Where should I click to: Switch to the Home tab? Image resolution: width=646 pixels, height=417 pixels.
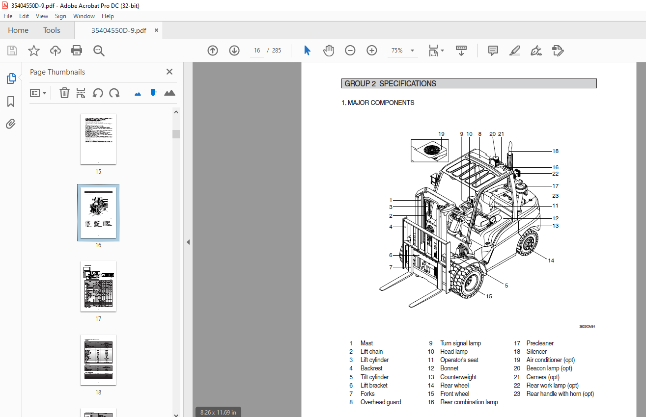point(18,30)
